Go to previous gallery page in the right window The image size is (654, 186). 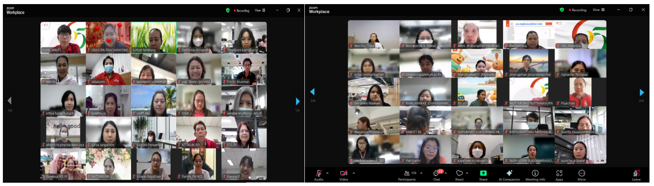[x=312, y=92]
